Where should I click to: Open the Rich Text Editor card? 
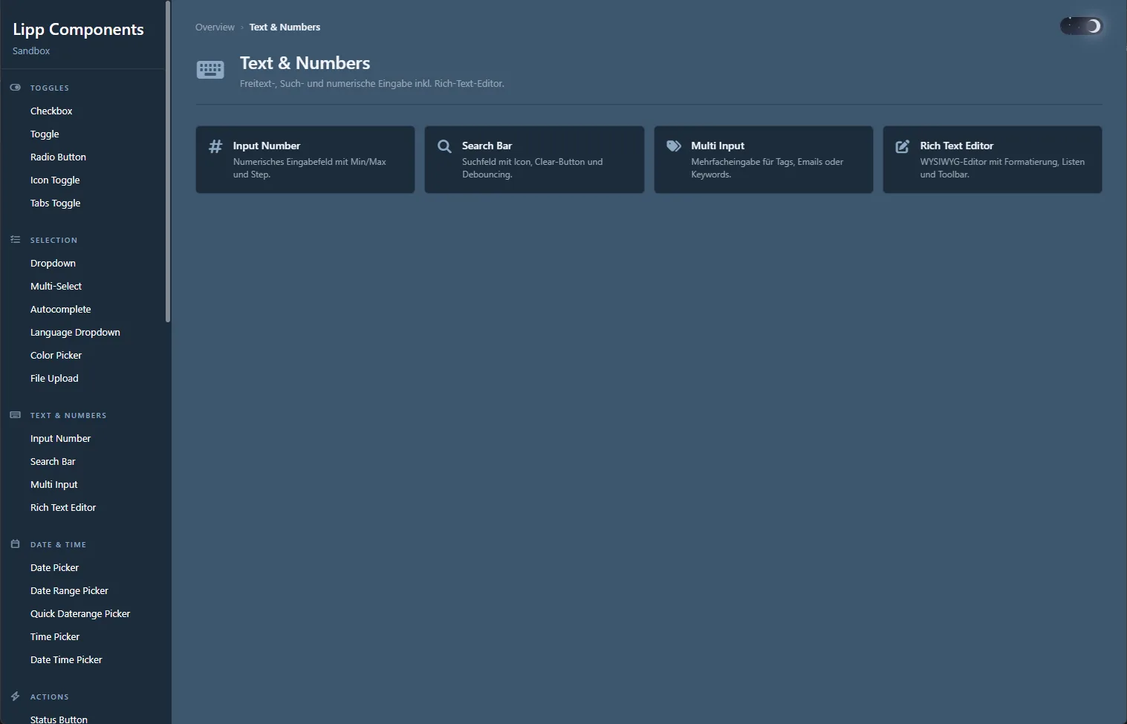pos(993,160)
